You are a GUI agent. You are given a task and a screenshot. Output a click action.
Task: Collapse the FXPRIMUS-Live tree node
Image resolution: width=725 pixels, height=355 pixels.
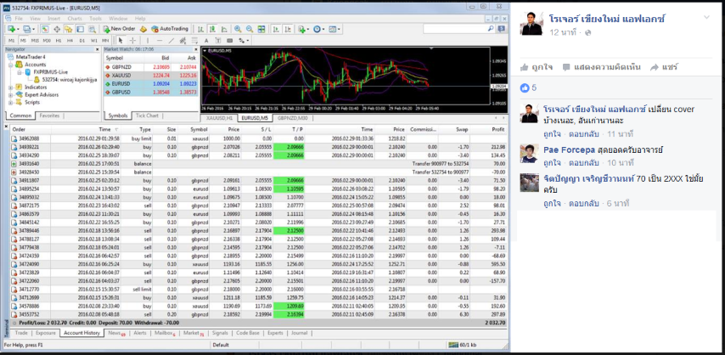click(19, 71)
